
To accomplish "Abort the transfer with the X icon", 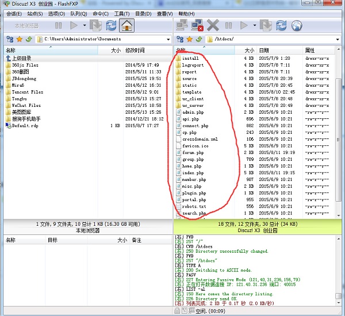I will coord(213,25).
